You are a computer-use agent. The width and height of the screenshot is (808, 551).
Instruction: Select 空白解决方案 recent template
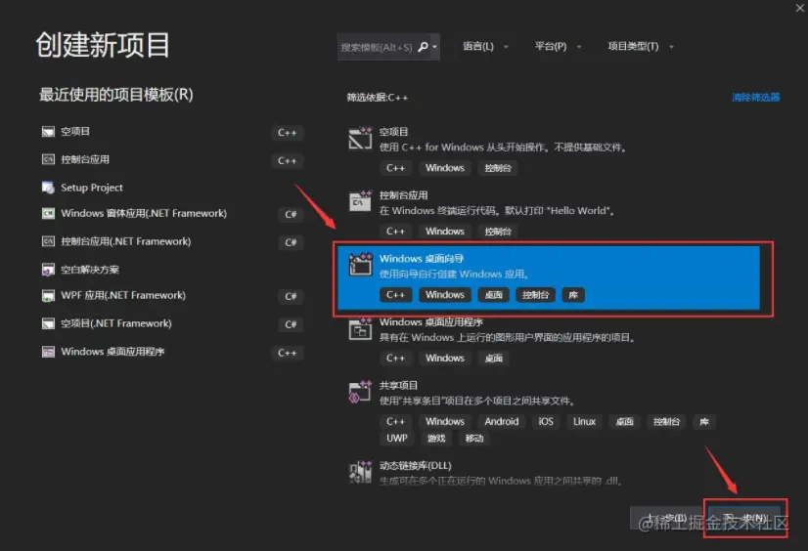[172, 270]
